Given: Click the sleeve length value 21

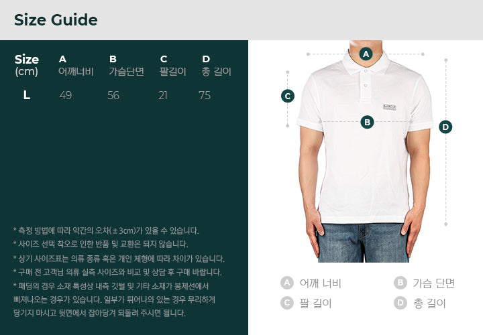Looking at the screenshot, I should coord(163,95).
